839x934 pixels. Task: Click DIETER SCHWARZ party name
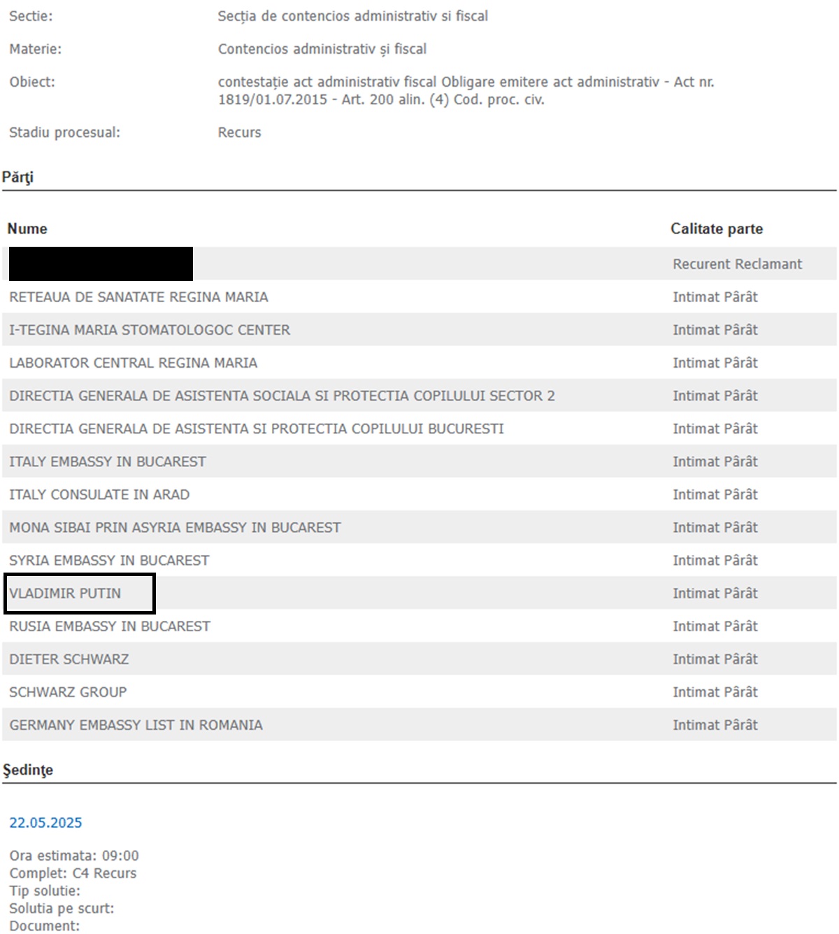click(x=69, y=659)
